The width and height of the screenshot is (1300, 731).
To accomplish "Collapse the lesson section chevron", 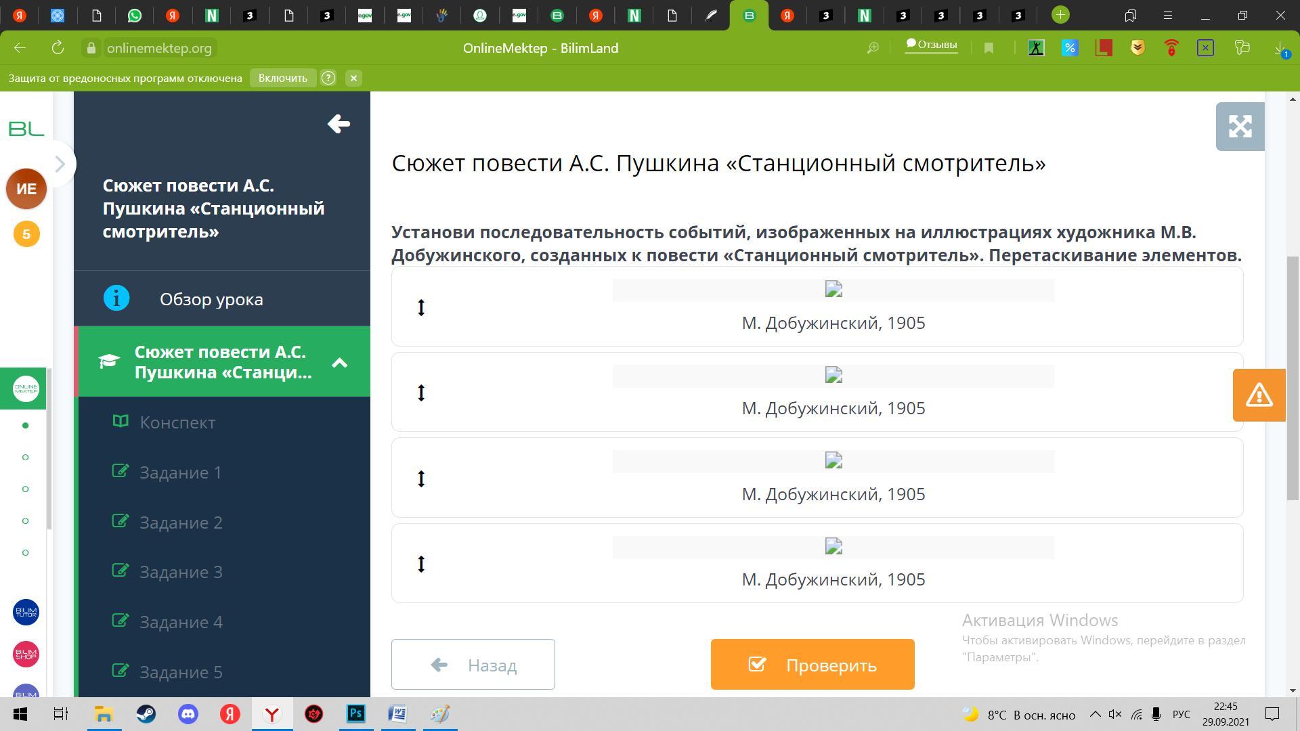I will [339, 363].
